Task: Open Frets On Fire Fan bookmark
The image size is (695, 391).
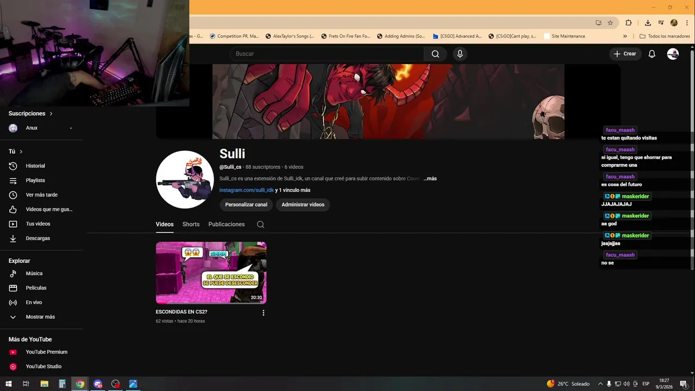Action: click(345, 36)
